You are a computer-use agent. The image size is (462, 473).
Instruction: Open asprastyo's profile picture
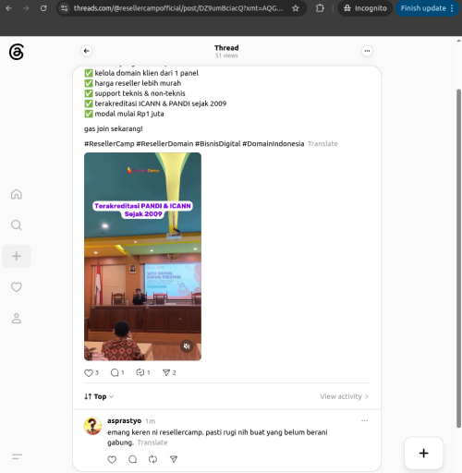pos(93,426)
